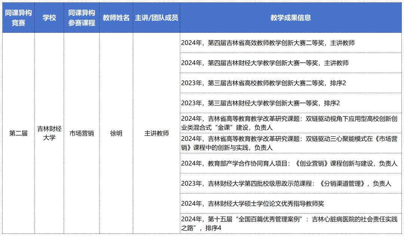The width and height of the screenshot is (404, 236).
Task: Select the 双链驱动视角下应用型高校 “金课”建设 row
Action: (291, 123)
